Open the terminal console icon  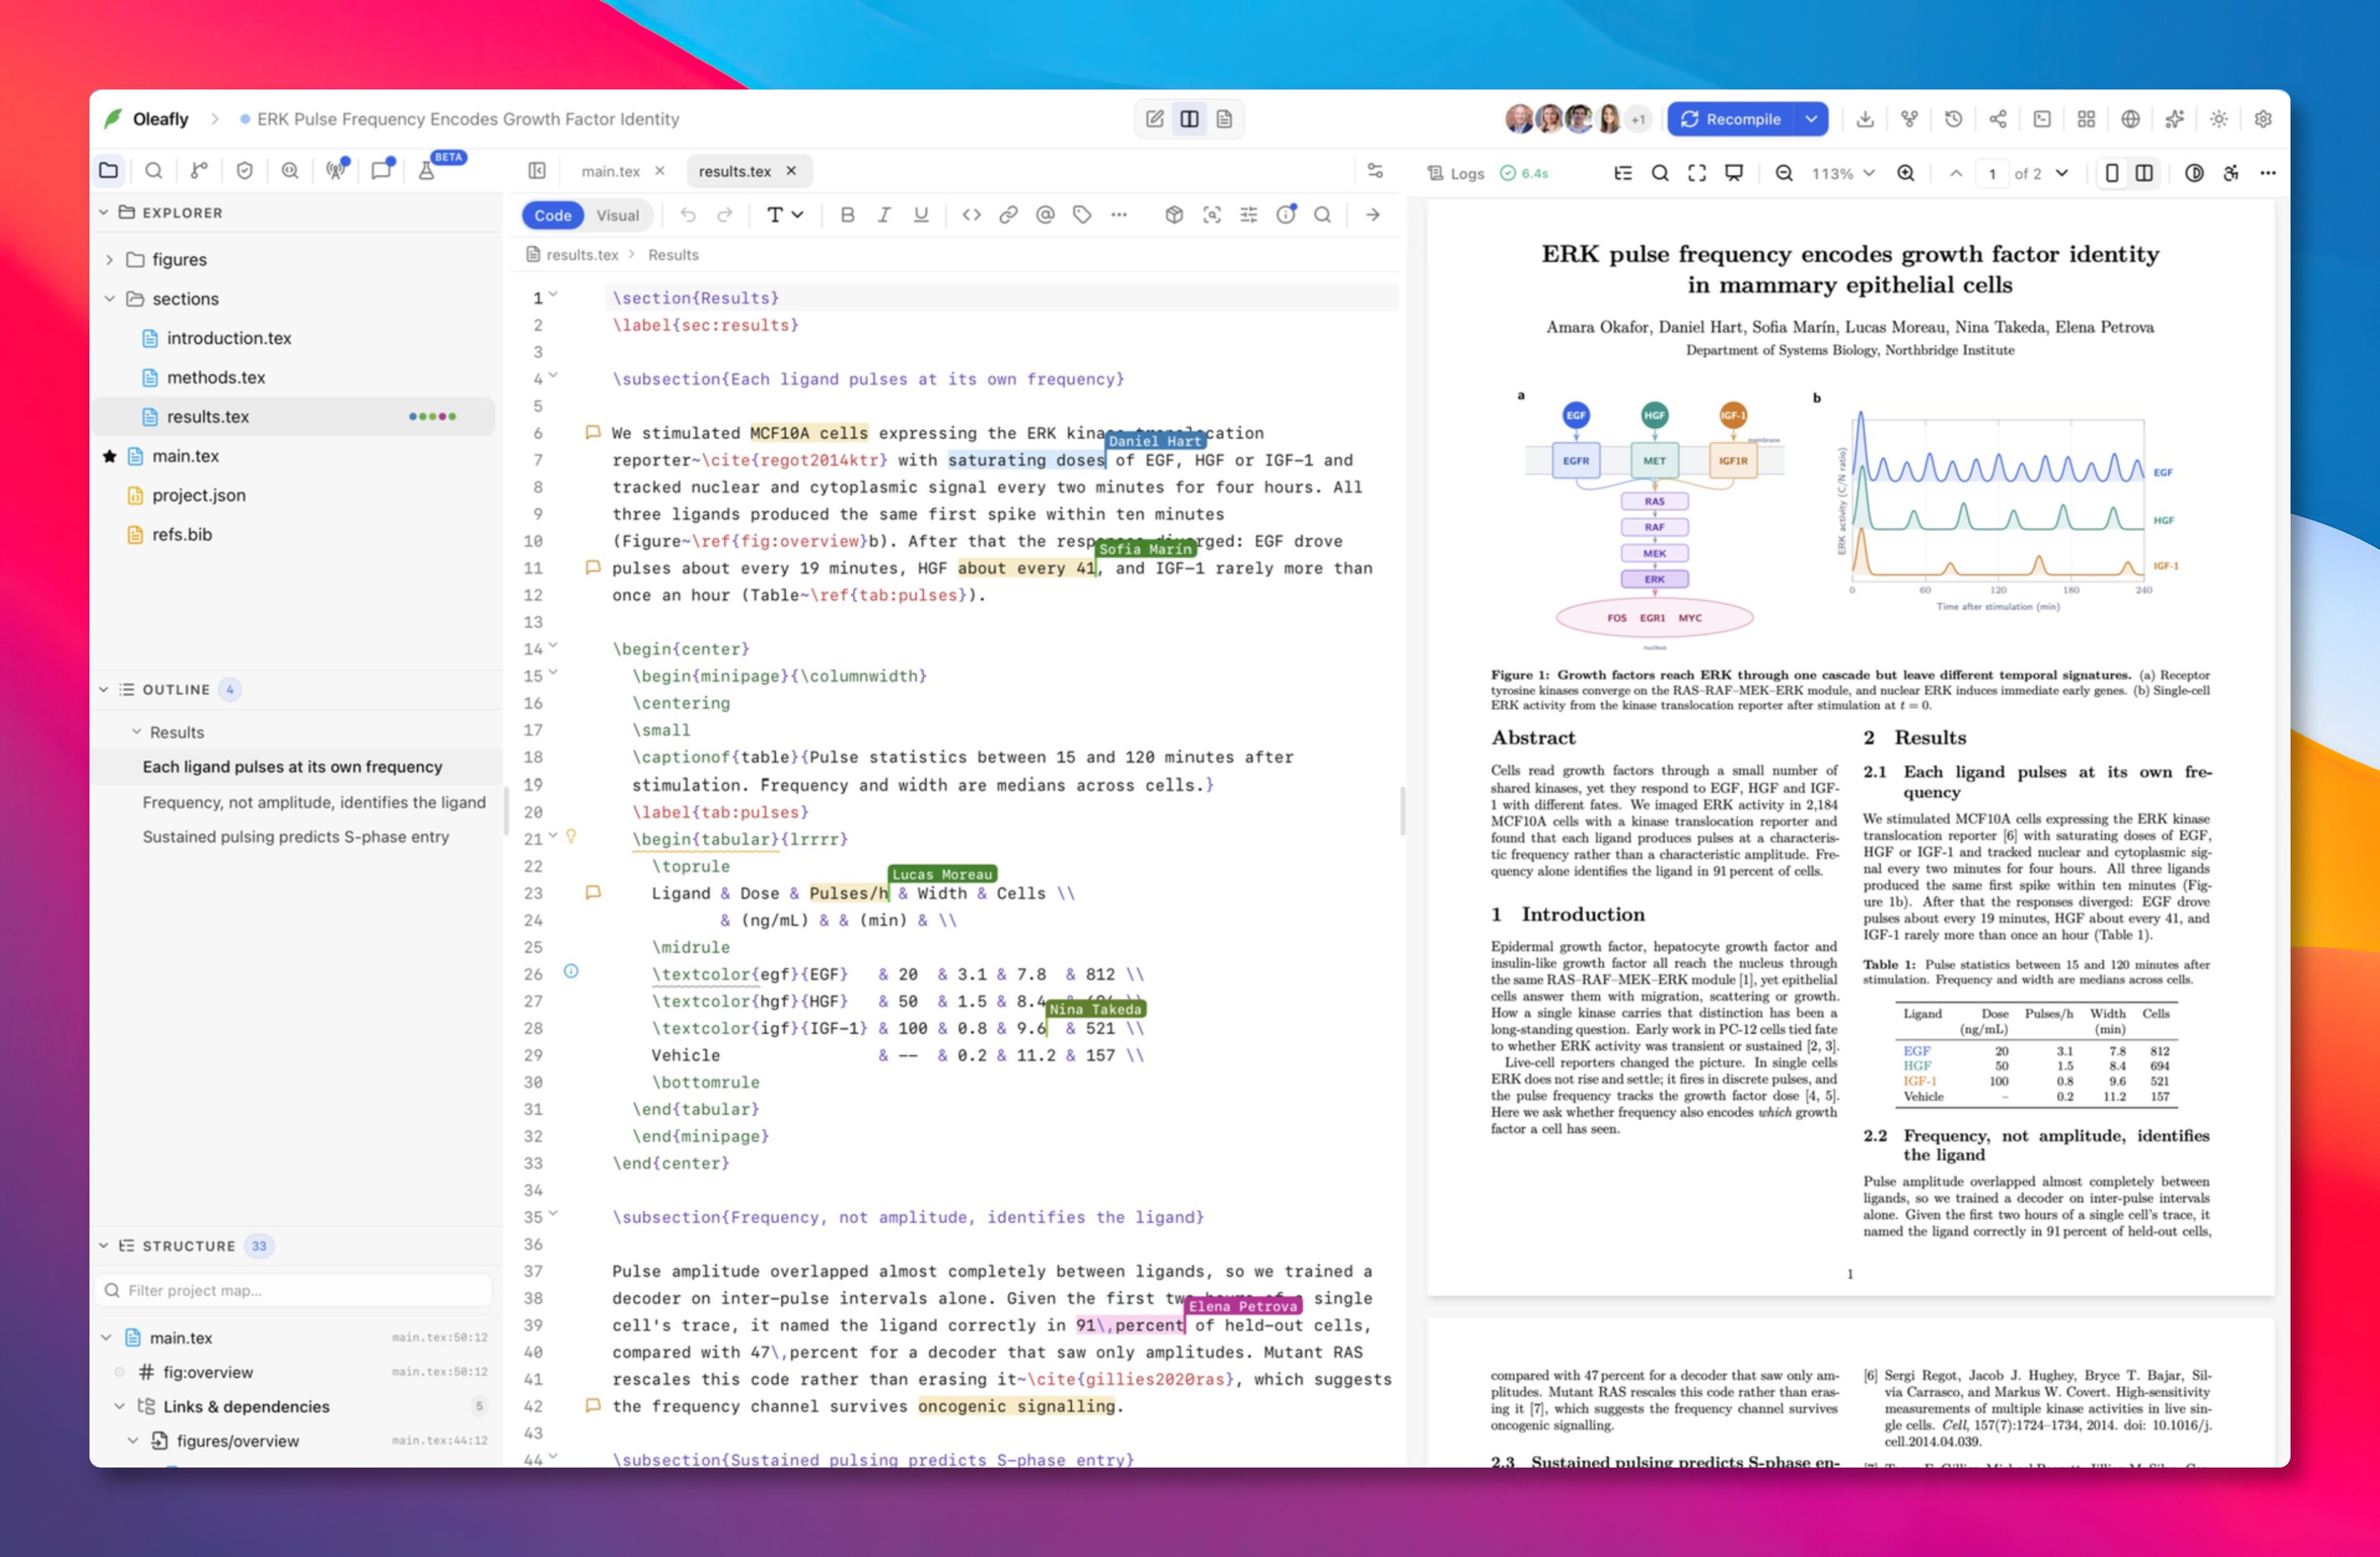pos(2042,119)
